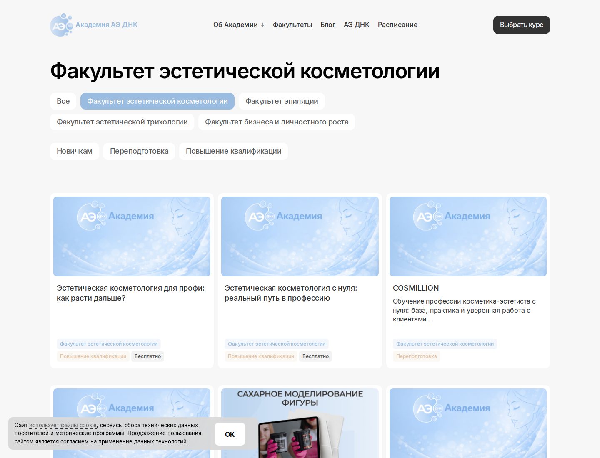This screenshot has height=458, width=600.
Task: Open the Факультеты menu item
Action: click(x=292, y=25)
